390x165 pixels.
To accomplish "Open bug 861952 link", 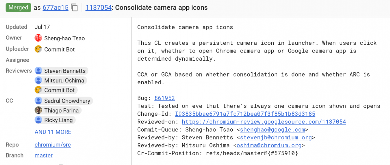I will pos(164,98).
